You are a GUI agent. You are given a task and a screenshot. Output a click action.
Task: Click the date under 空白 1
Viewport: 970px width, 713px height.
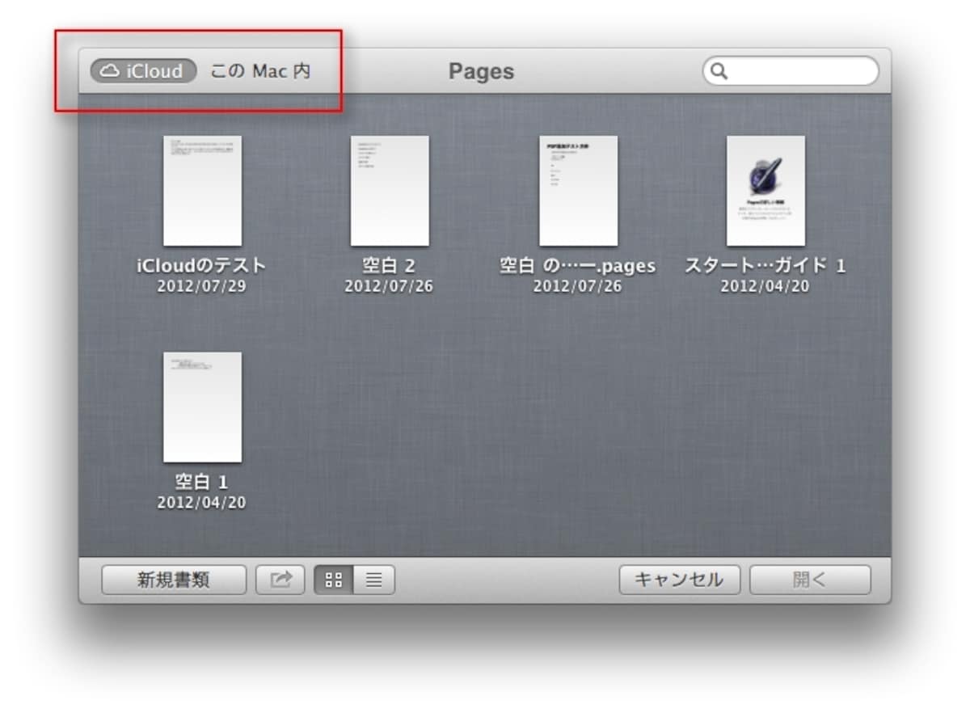pyautogui.click(x=202, y=503)
